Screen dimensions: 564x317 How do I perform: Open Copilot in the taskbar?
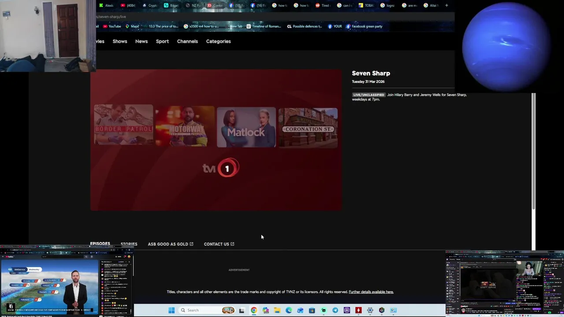[266, 310]
